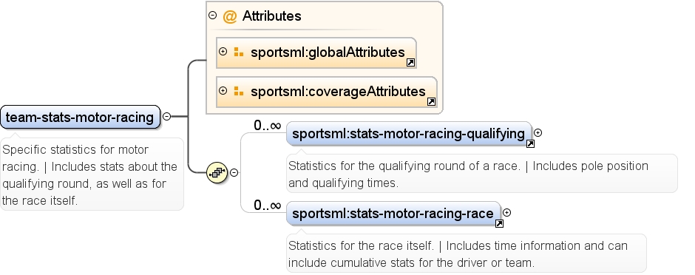Viewport: 695px width, 275px height.
Task: Click the sequence compositor icon
Action: [x=217, y=173]
